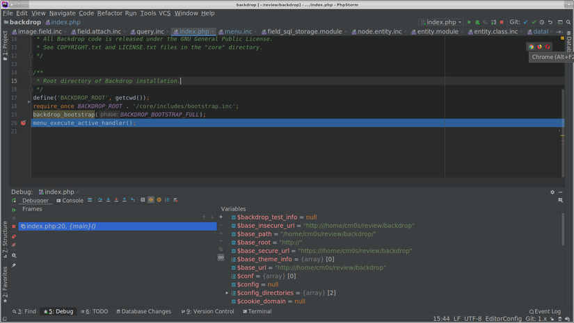This screenshot has height=323, width=574.
Task: Open Debug tool window gear settings
Action: (552, 192)
